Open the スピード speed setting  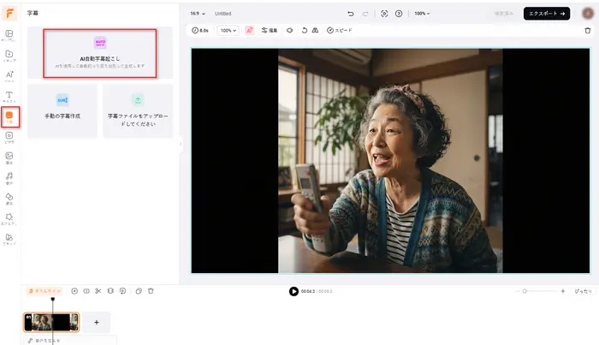338,30
